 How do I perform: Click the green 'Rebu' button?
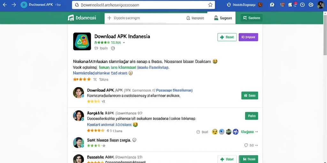[x=252, y=116]
